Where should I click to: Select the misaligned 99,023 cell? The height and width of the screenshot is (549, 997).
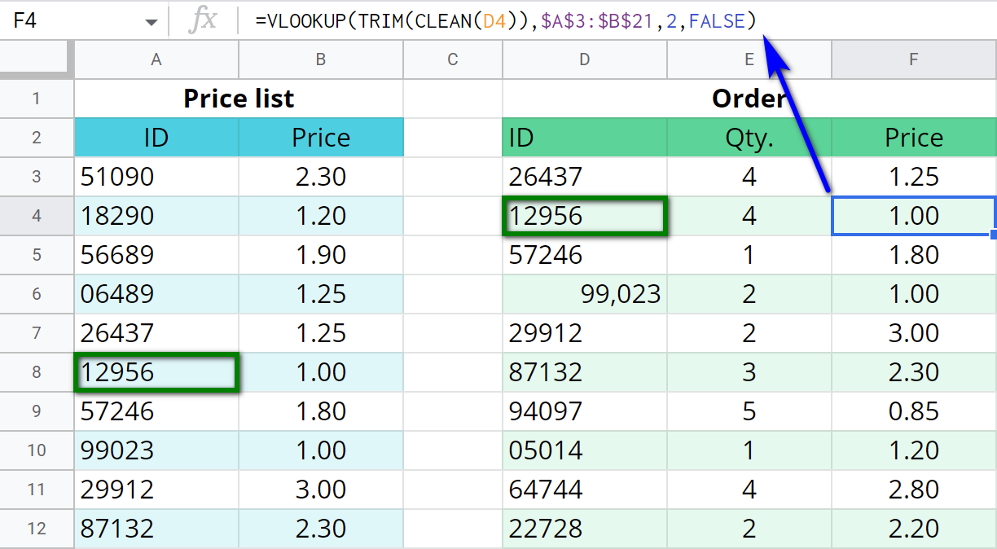click(585, 294)
